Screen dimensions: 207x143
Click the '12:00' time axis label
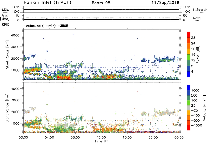point(101,138)
